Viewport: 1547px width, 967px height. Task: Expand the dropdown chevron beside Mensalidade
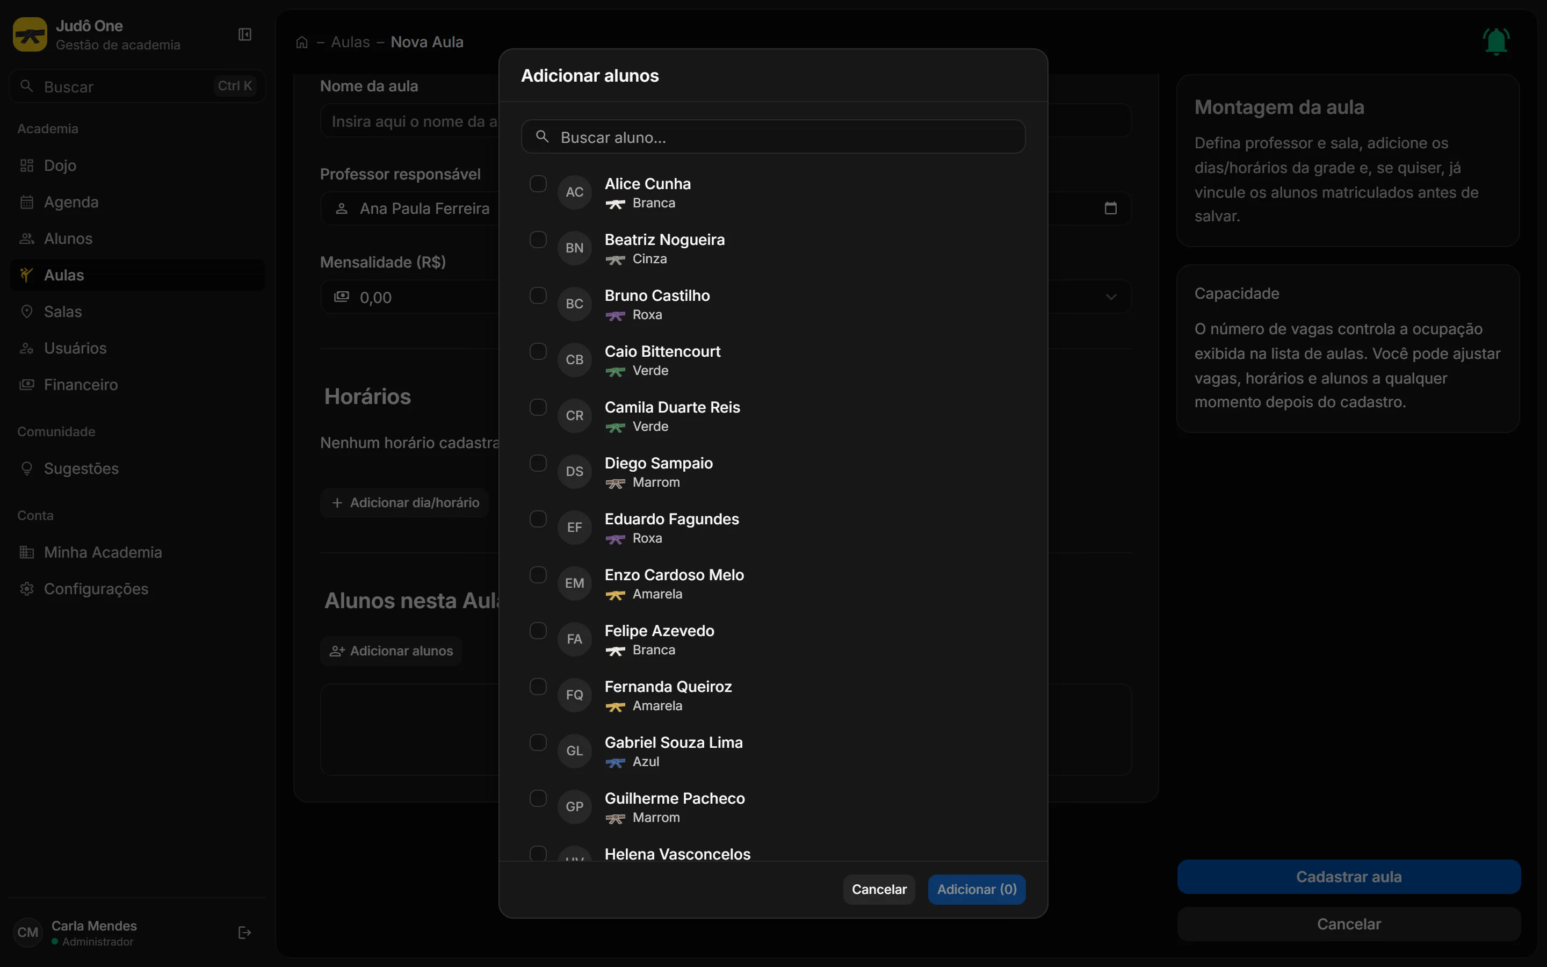1111,297
